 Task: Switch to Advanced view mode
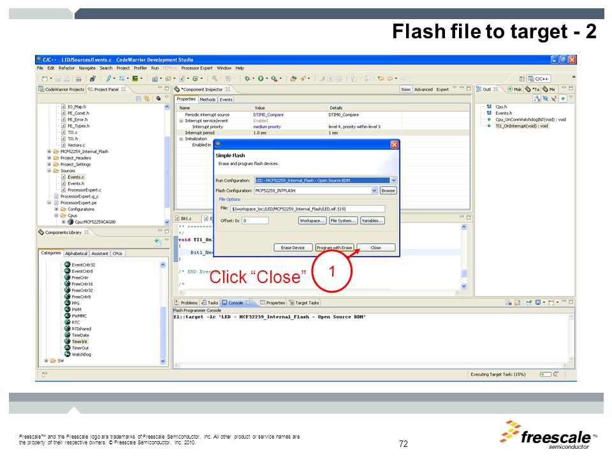(423, 89)
